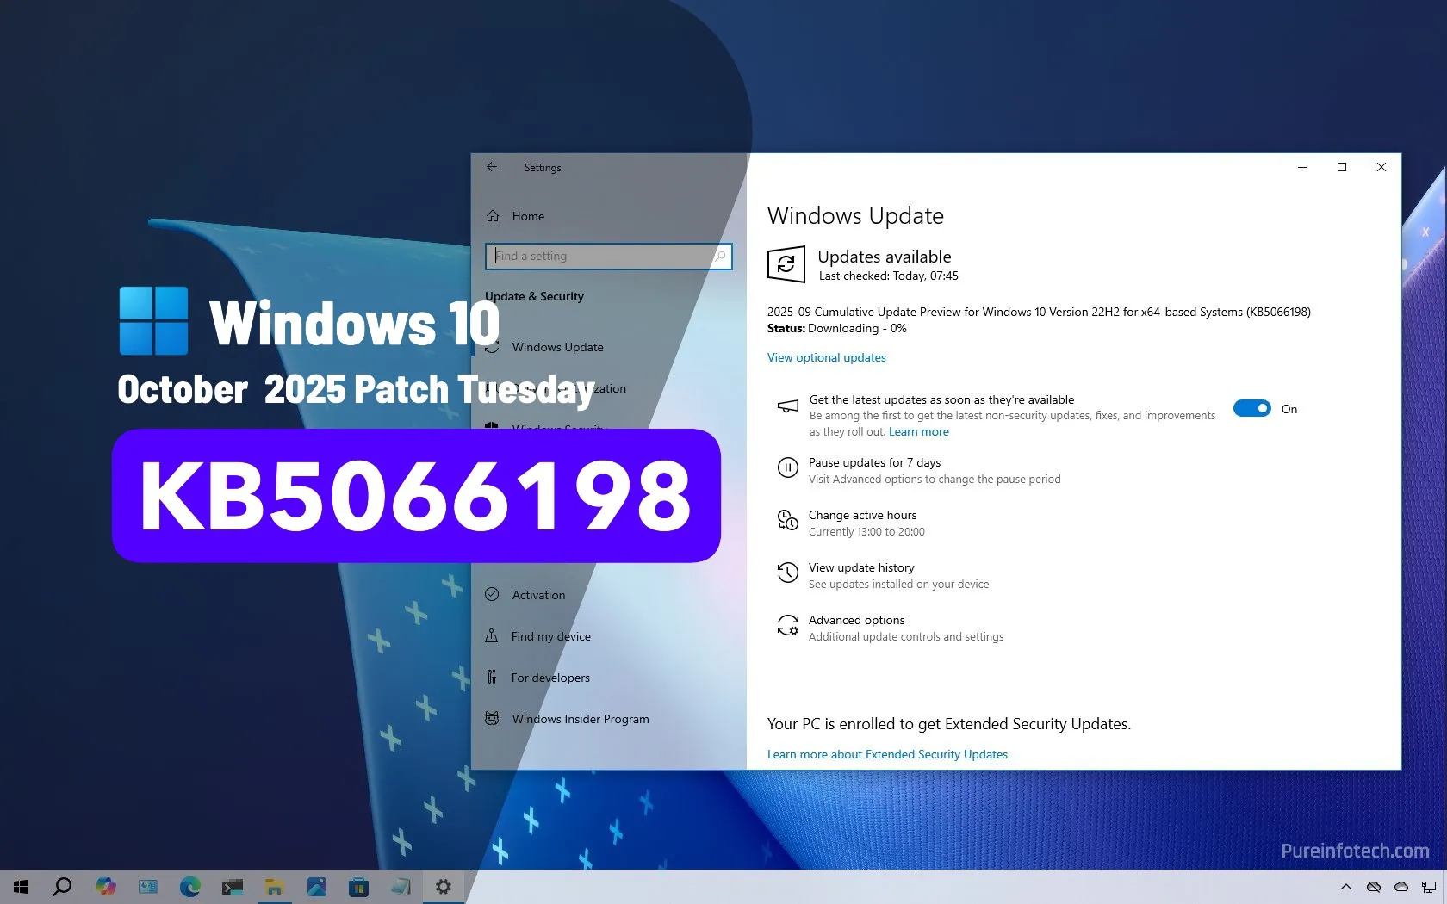Open Advanced options via its gear icon

(787, 625)
